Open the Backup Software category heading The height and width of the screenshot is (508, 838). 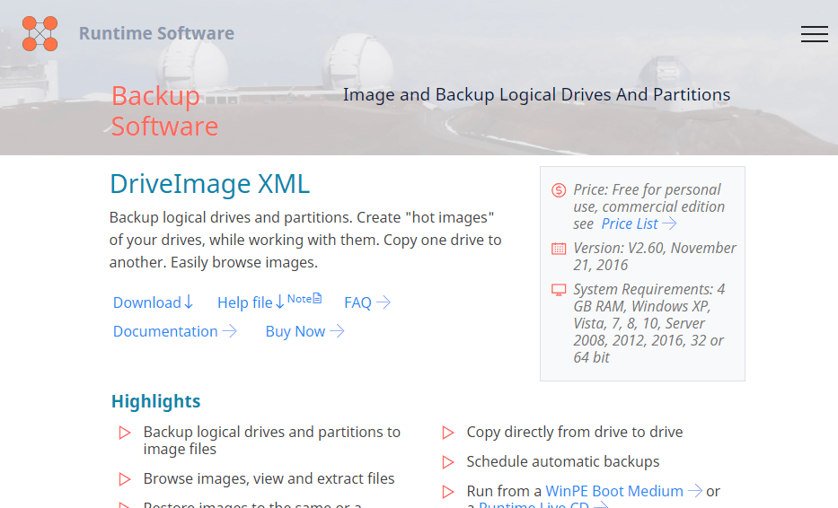click(164, 111)
